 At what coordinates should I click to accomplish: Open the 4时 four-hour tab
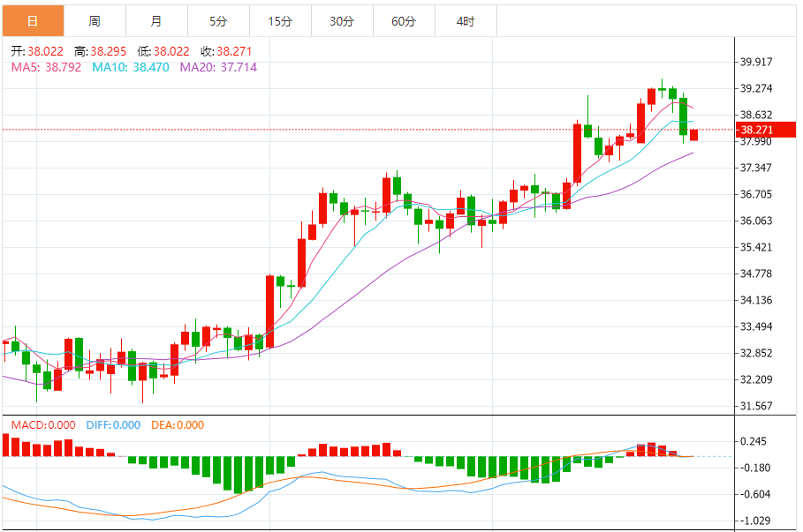click(x=466, y=20)
